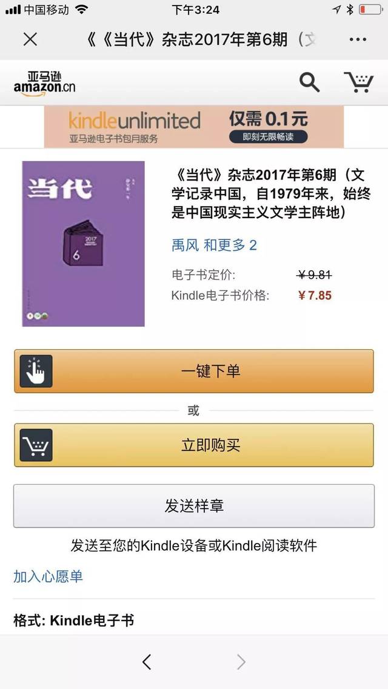The image size is (388, 689).
Task: Tap the battery indicator in status bar
Action: coord(370,9)
